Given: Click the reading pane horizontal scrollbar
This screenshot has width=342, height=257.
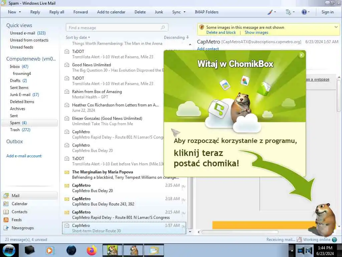Looking at the screenshot, I should pos(240,232).
